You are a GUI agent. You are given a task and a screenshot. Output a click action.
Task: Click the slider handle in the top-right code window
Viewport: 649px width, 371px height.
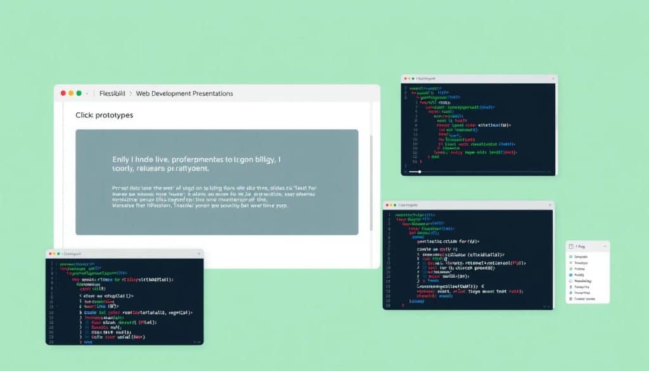[x=420, y=171]
